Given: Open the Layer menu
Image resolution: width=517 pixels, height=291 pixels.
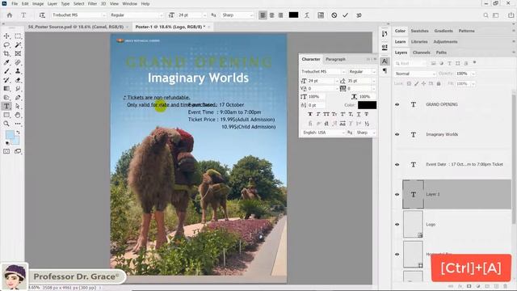Looking at the screenshot, I should (x=52, y=3).
